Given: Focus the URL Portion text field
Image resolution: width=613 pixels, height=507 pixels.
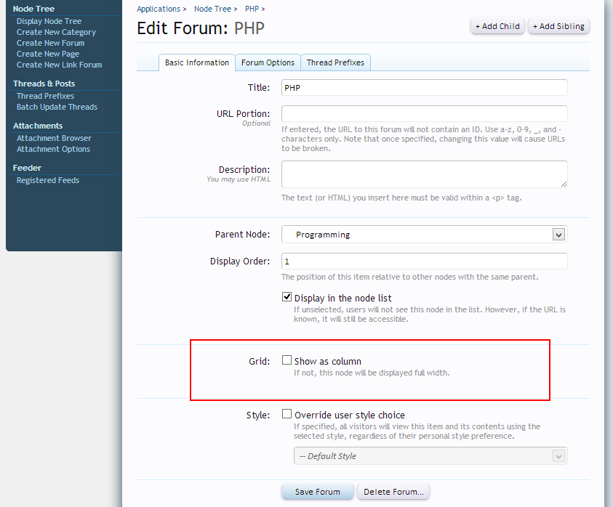Looking at the screenshot, I should (424, 114).
